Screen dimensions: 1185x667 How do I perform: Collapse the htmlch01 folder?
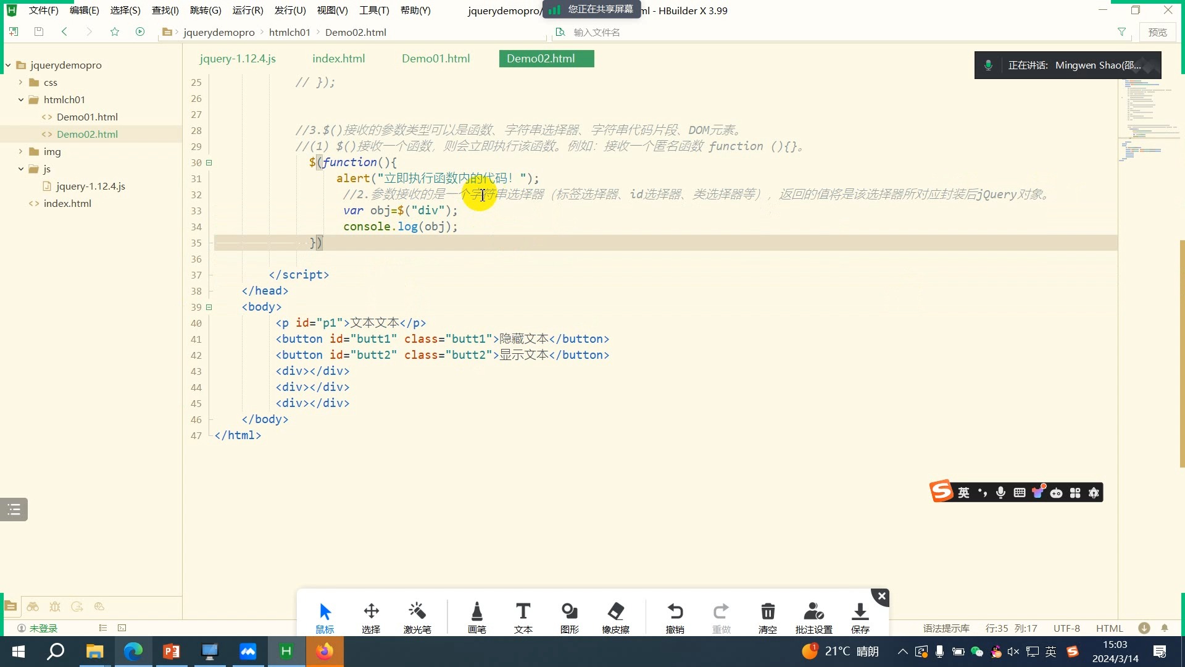tap(20, 99)
